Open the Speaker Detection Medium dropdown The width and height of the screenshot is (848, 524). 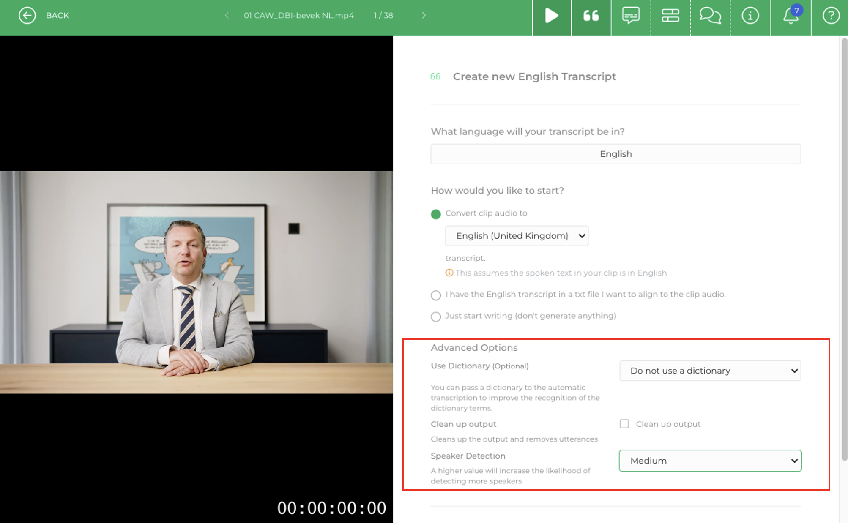pos(710,461)
